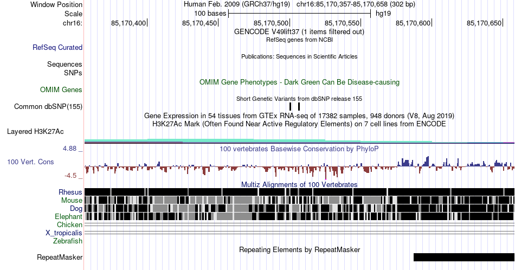Screen dimensions: 515x270
Task: Click the -4.5 PhyloP lower value
Action: [x=70, y=176]
